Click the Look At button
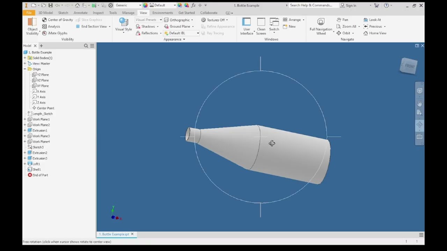Screen dimensions: 447x251 (372, 20)
